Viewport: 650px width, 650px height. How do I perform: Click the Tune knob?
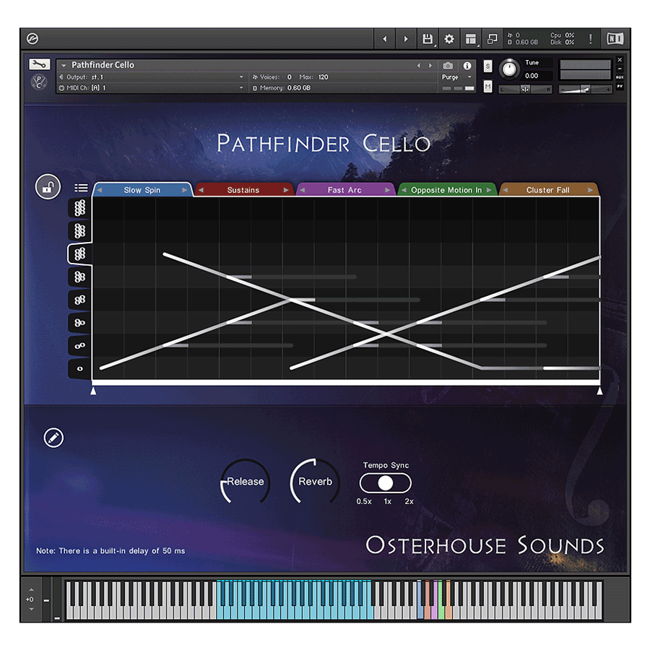(x=509, y=69)
